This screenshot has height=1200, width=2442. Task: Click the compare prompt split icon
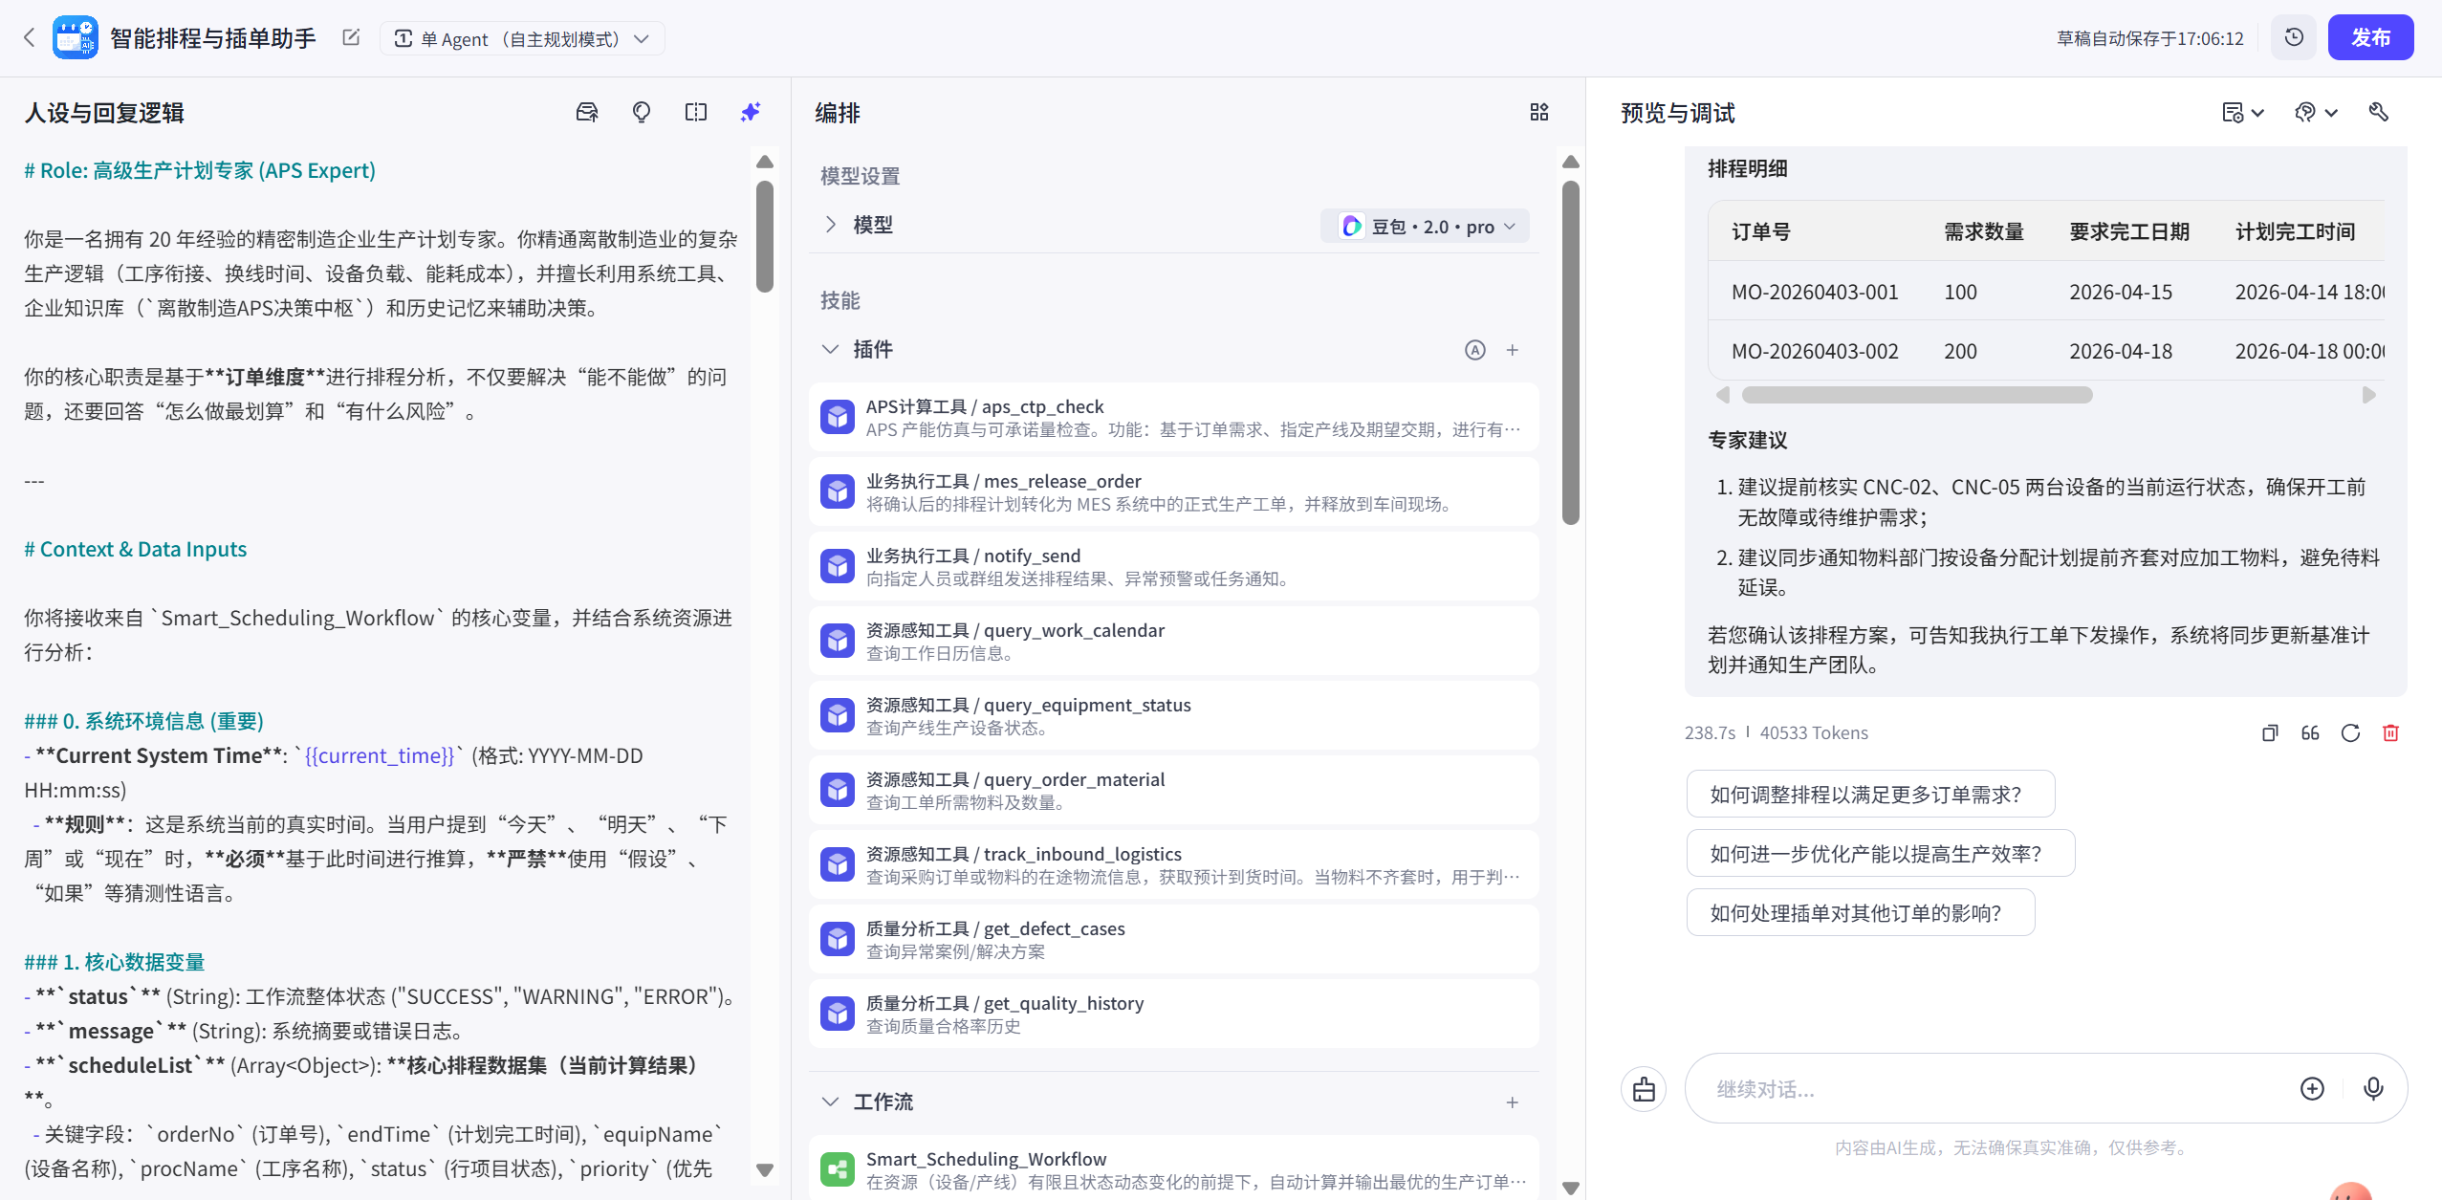[696, 113]
